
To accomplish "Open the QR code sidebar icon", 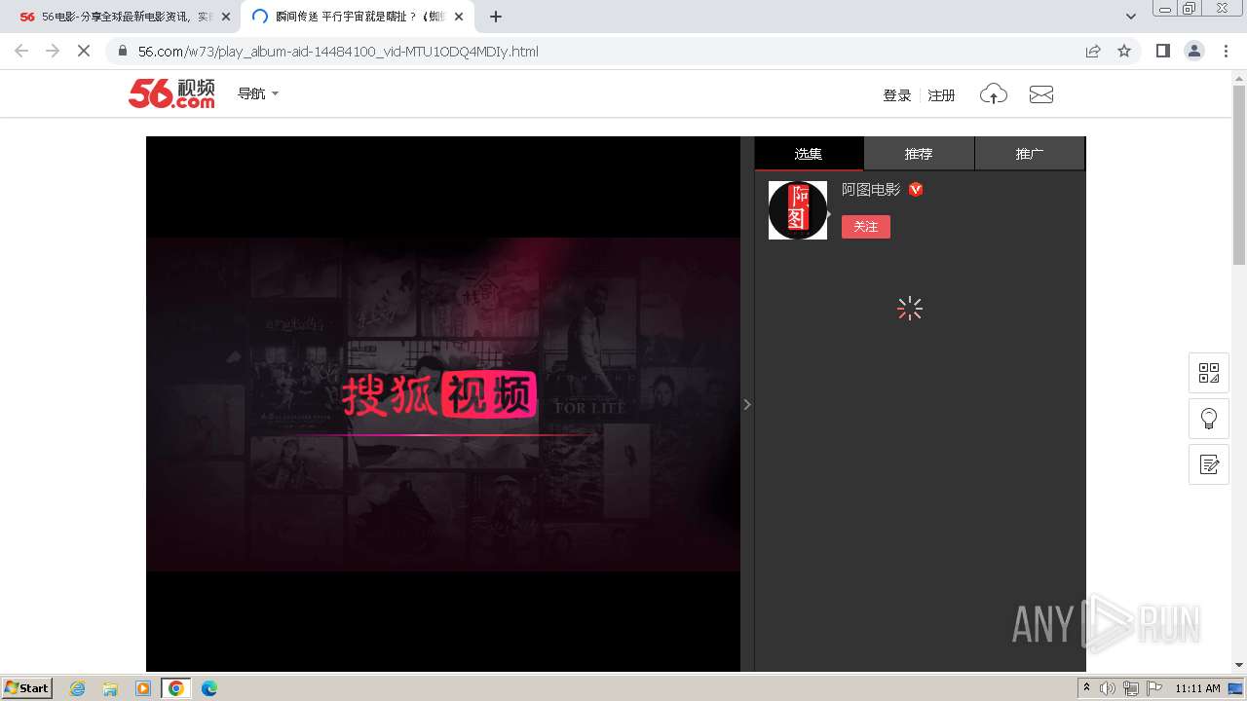I will [x=1209, y=373].
